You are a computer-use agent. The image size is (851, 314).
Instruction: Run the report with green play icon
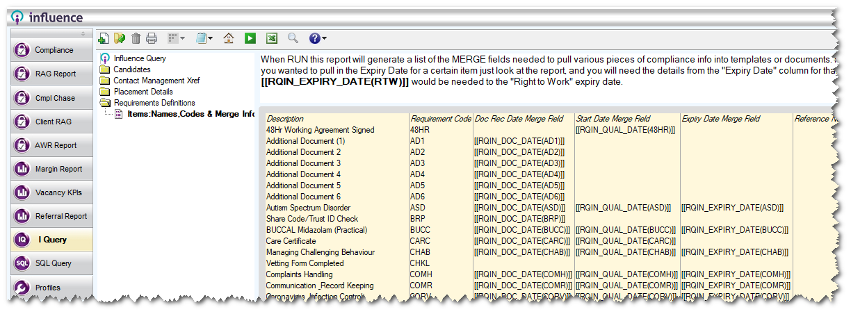click(x=250, y=38)
